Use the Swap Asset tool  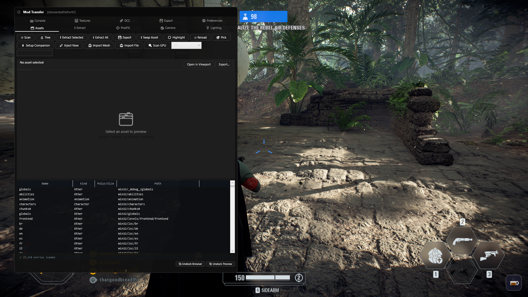coord(149,37)
